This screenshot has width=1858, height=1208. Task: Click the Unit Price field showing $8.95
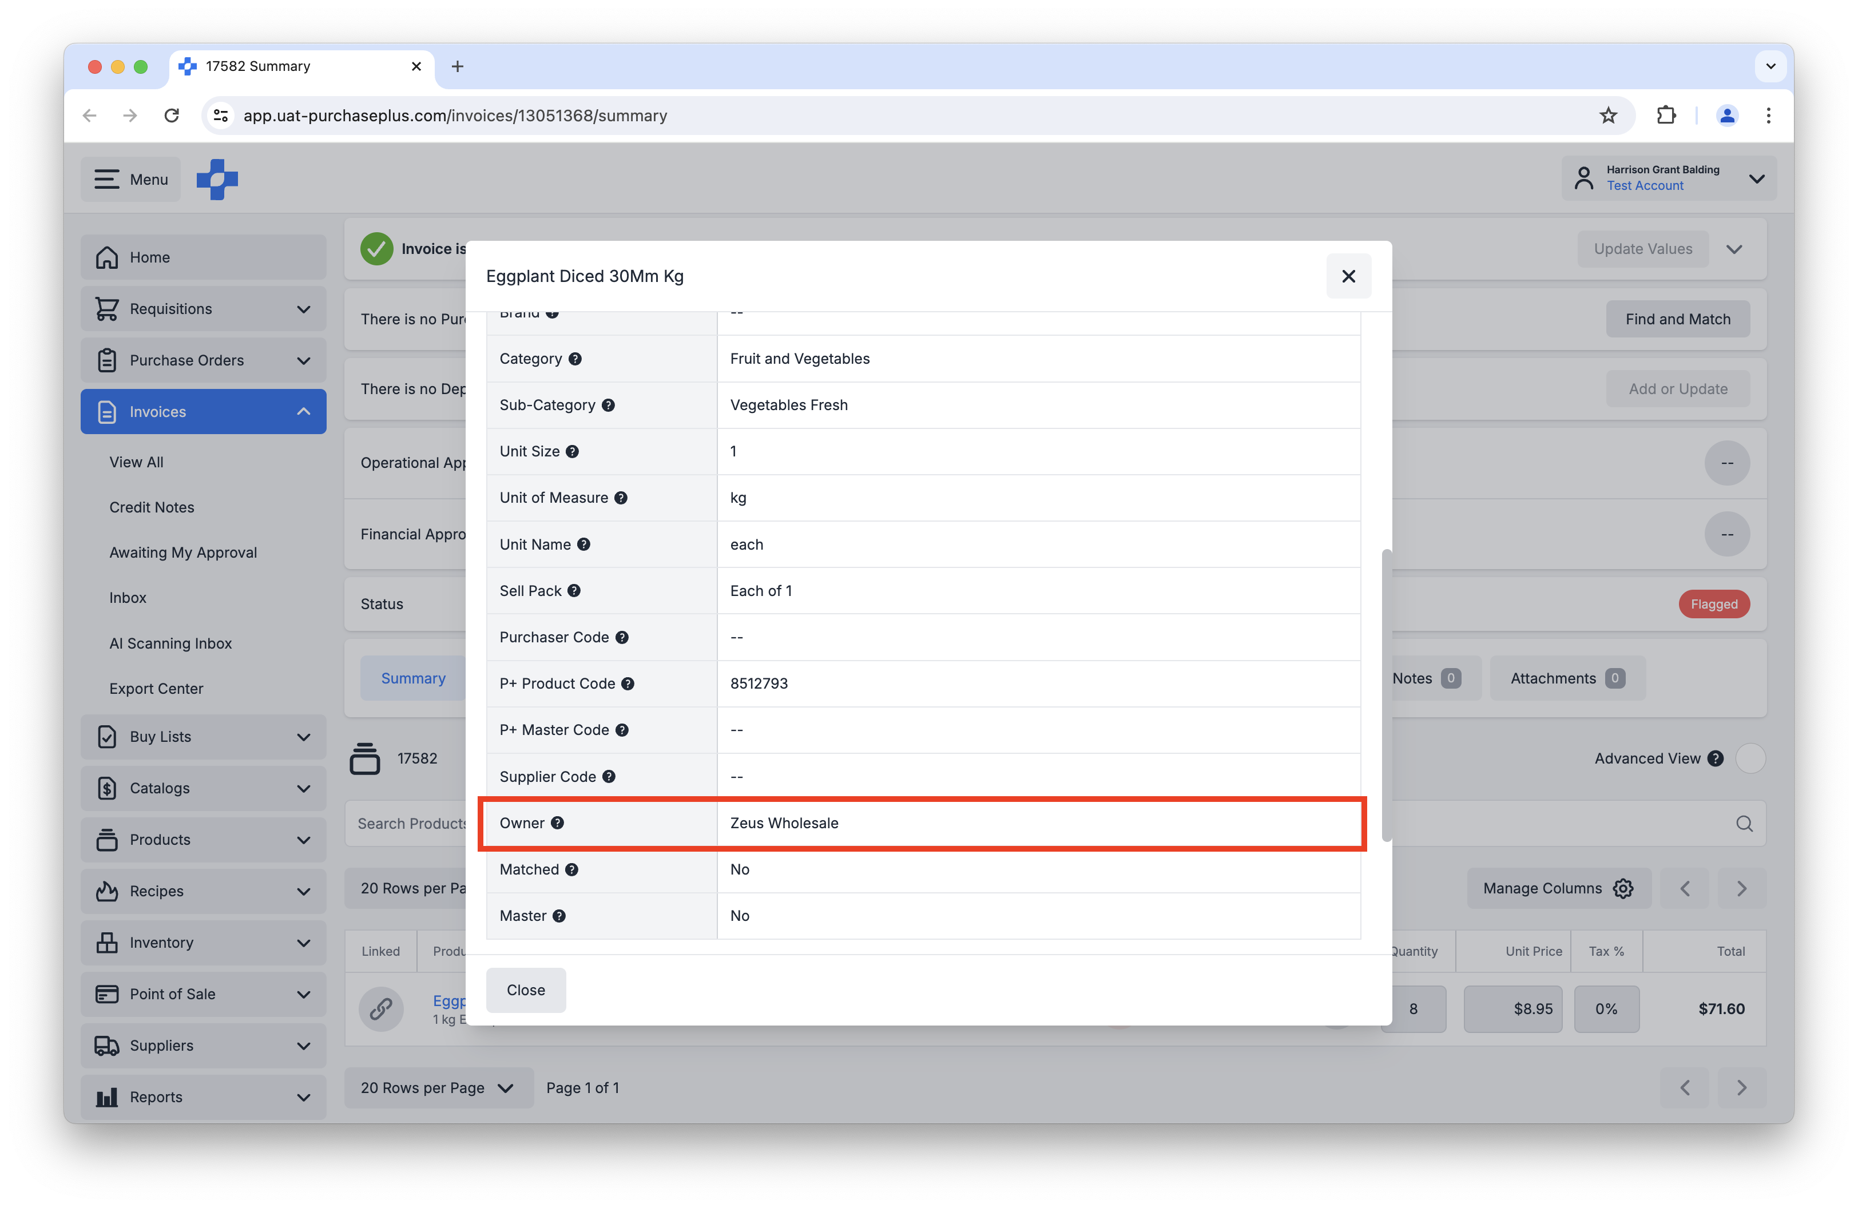coord(1513,1010)
